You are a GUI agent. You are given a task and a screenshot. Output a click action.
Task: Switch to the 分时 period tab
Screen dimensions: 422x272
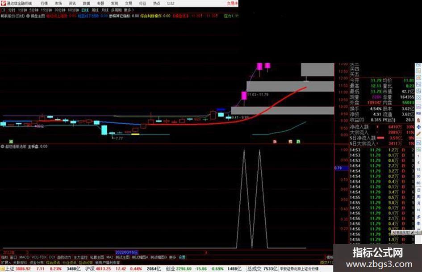[x=12, y=10]
